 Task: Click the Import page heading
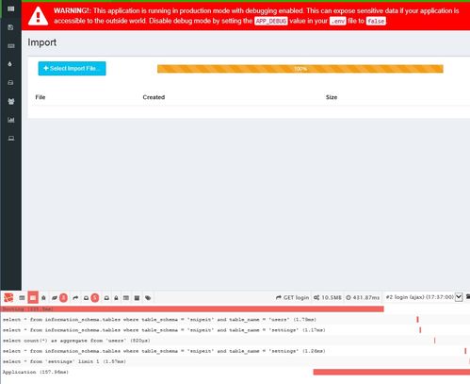[42, 42]
